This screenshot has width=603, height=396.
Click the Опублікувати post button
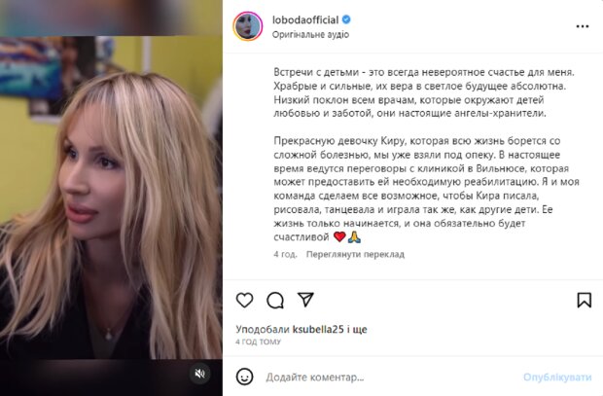tap(557, 378)
